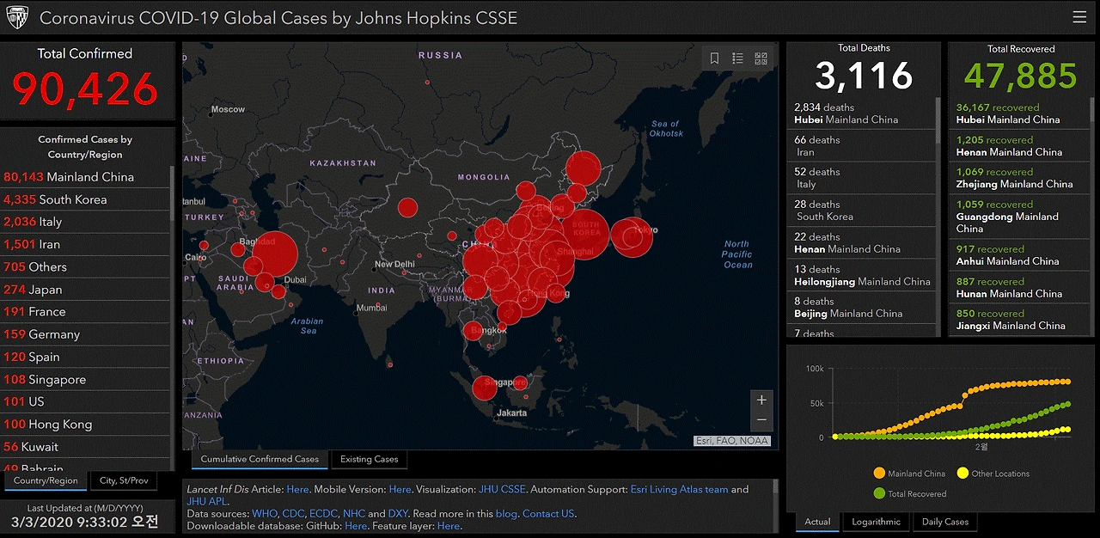
Task: Open ECDC data source link
Action: click(323, 514)
